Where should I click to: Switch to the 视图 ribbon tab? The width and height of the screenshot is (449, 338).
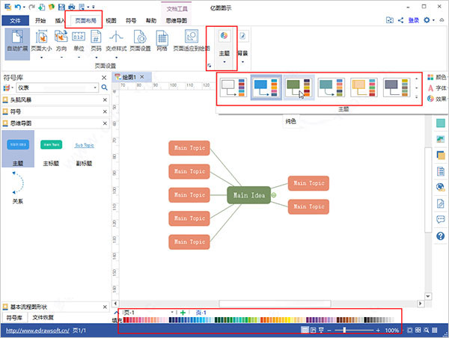click(x=111, y=21)
